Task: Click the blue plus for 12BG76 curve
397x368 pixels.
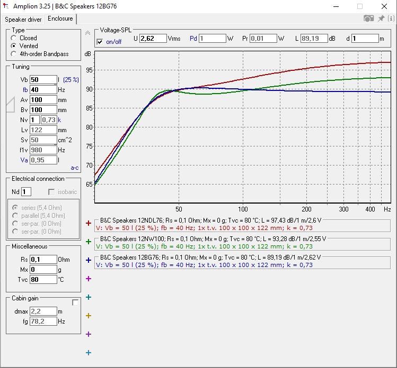Action: [x=89, y=260]
